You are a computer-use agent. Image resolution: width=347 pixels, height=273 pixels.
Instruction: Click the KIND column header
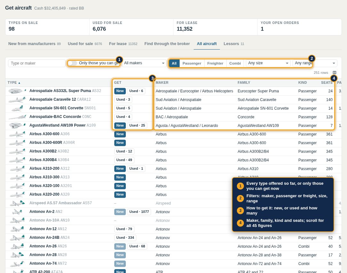(303, 82)
